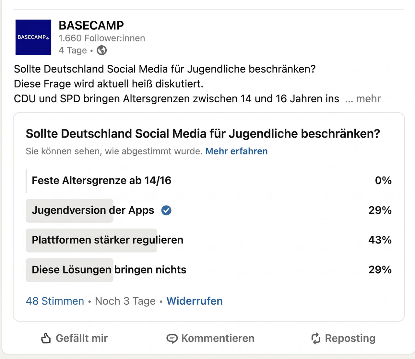Click the "1.660 Follower:innen" text
Viewport: 415px width, 359px height.
(102, 38)
